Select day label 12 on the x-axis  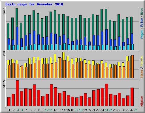tap(55, 110)
